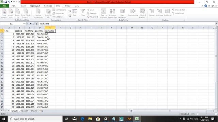Sort A to Z ascending
Image resolution: width=218 pixels, height=122 pixels.
[69, 11]
